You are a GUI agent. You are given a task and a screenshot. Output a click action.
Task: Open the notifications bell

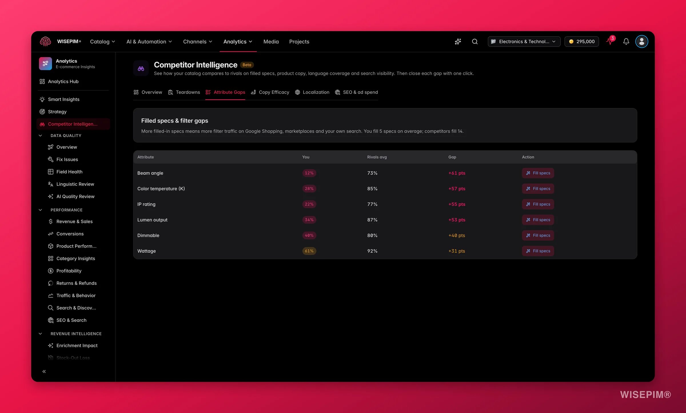click(x=626, y=41)
